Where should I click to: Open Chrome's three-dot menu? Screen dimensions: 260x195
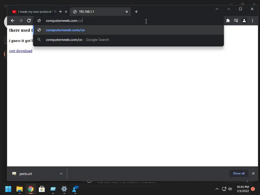252,21
